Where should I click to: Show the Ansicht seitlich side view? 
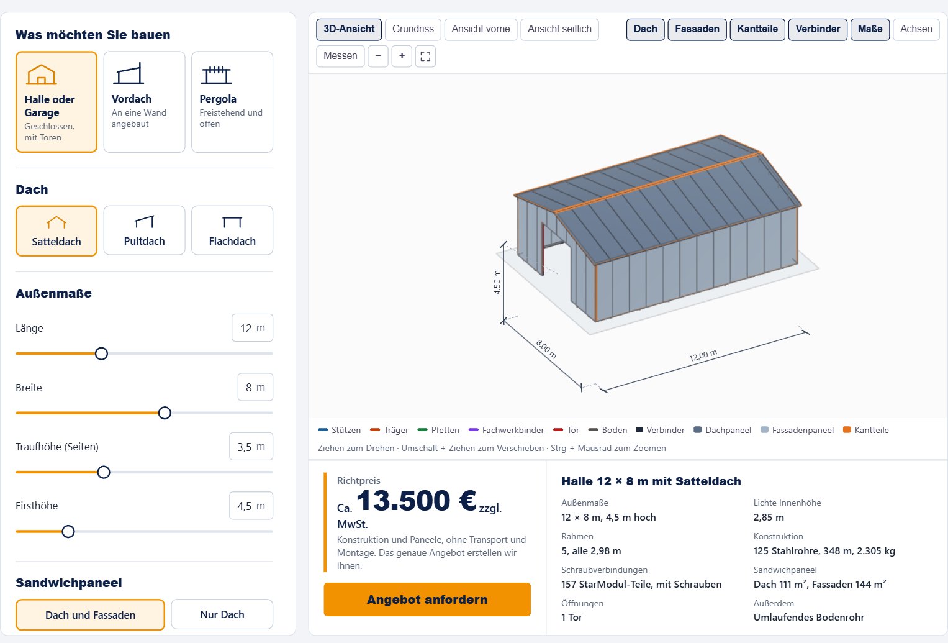click(559, 29)
